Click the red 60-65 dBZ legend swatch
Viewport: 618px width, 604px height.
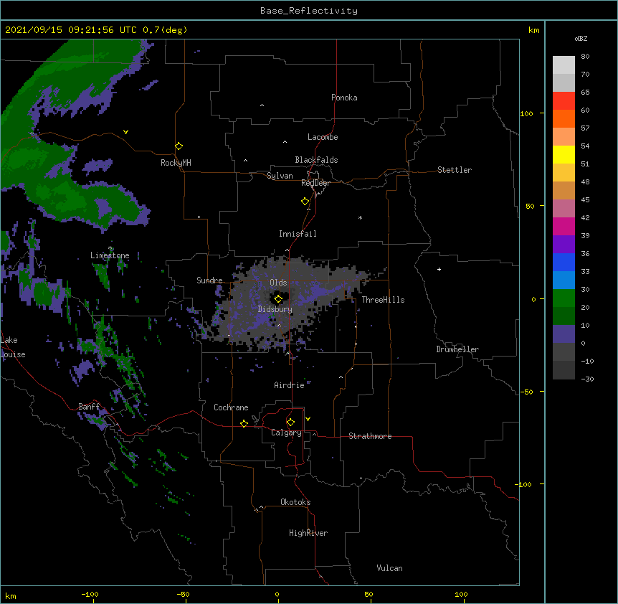click(564, 100)
